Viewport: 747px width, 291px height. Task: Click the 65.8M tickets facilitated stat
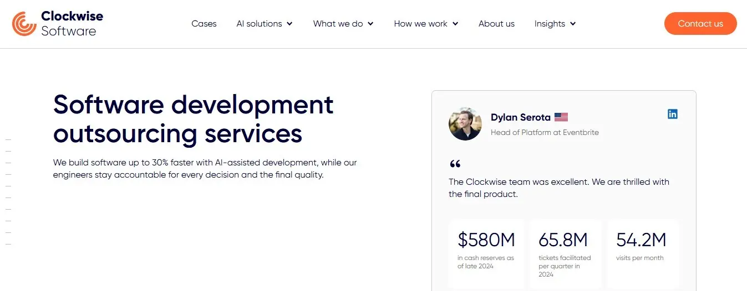click(x=565, y=254)
